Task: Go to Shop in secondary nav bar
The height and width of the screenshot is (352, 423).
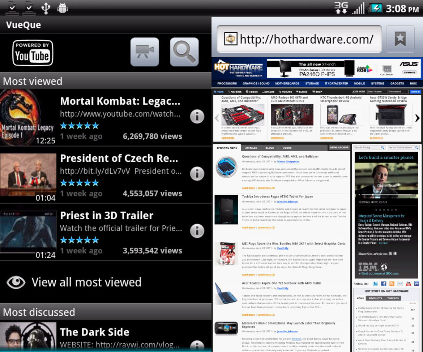Action: (317, 92)
